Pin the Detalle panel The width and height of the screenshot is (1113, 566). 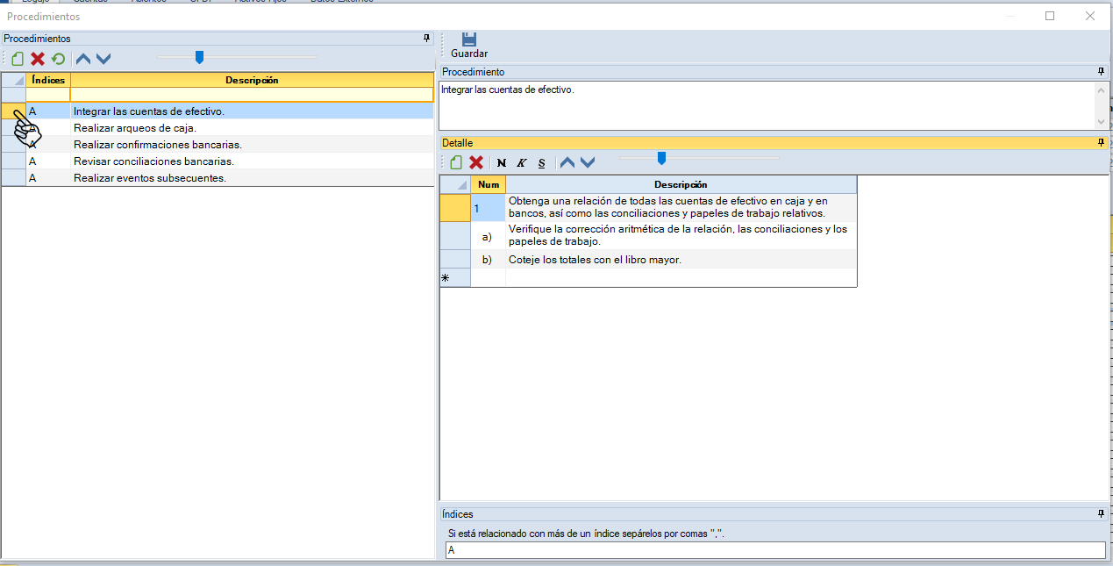pyautogui.click(x=1101, y=142)
